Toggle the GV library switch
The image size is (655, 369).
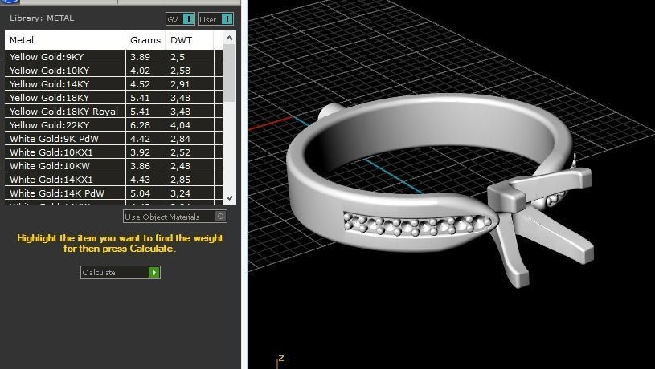coord(180,19)
